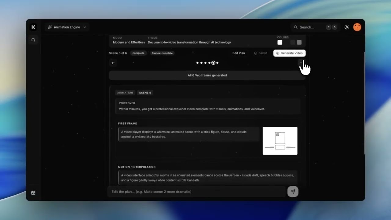
Task: Click the Saved status indicator
Action: (x=261, y=53)
